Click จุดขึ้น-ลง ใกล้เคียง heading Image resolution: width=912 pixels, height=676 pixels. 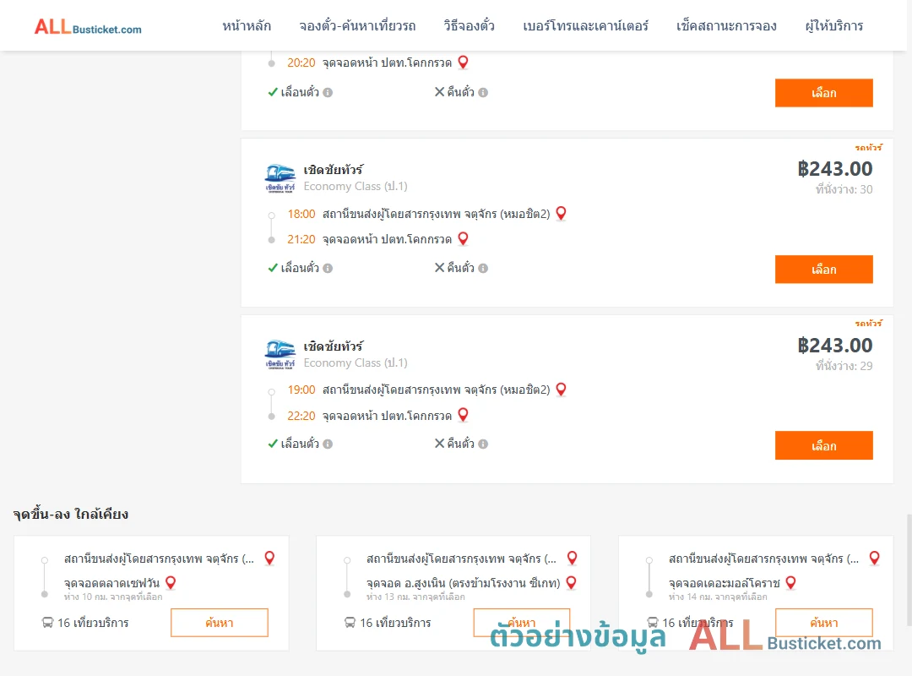tap(70, 514)
